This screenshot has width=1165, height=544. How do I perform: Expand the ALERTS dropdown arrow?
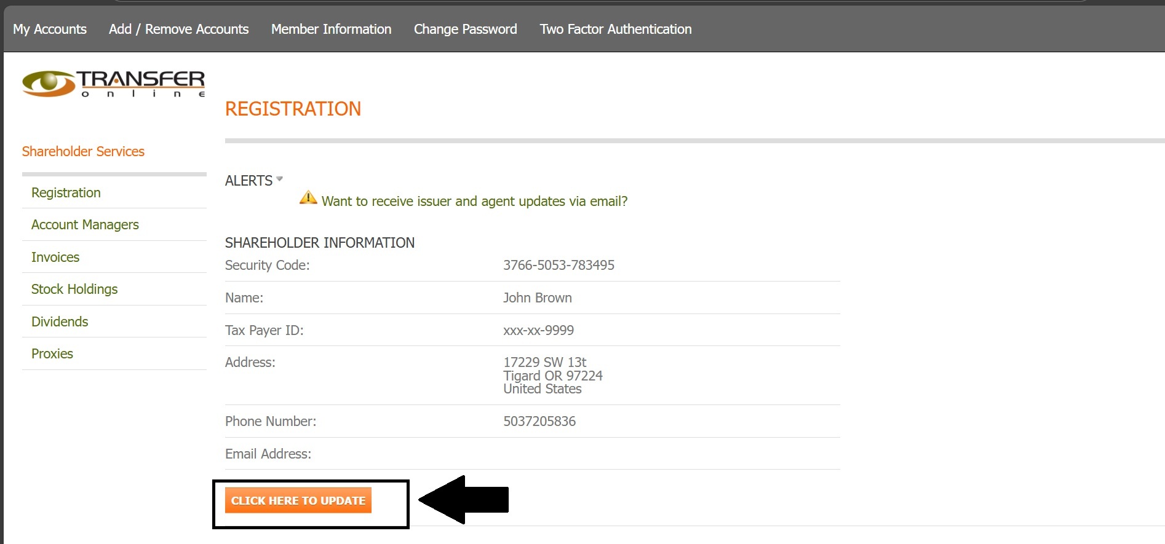point(279,179)
